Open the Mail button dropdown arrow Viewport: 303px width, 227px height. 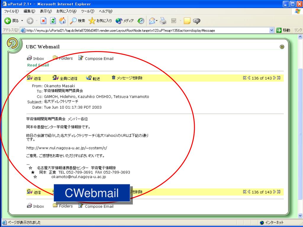(157, 21)
